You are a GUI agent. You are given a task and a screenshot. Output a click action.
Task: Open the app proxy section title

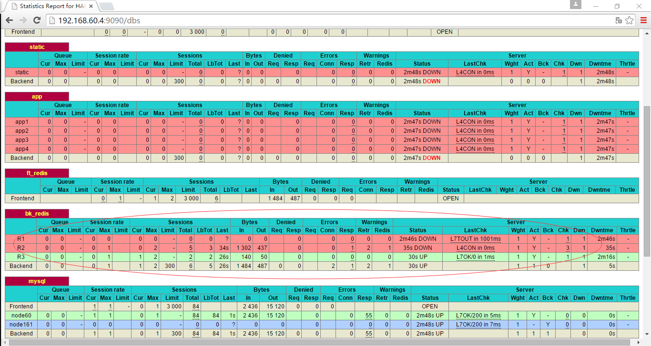point(37,97)
